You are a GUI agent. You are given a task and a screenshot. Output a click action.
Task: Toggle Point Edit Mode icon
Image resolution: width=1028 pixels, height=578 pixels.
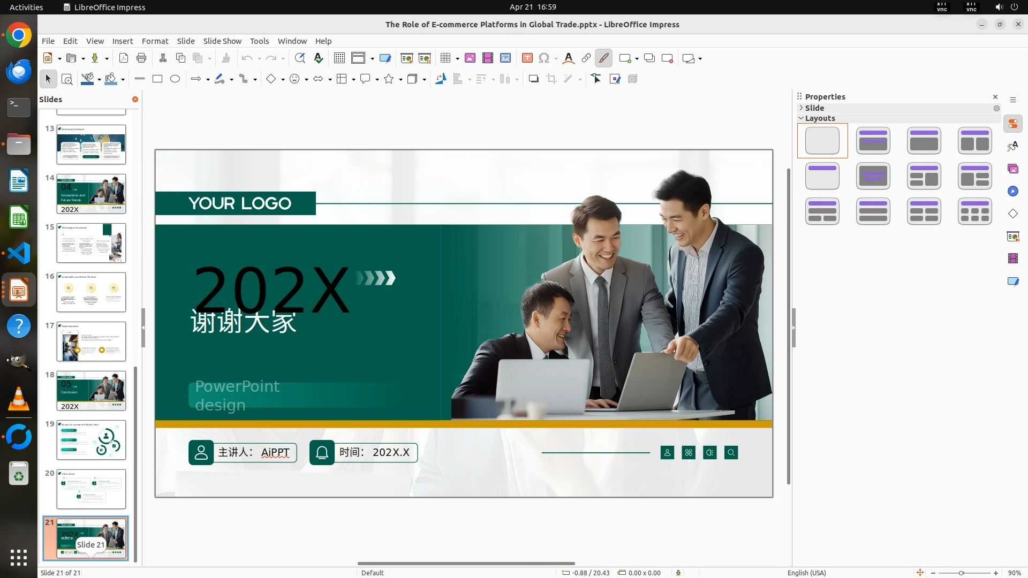596,79
